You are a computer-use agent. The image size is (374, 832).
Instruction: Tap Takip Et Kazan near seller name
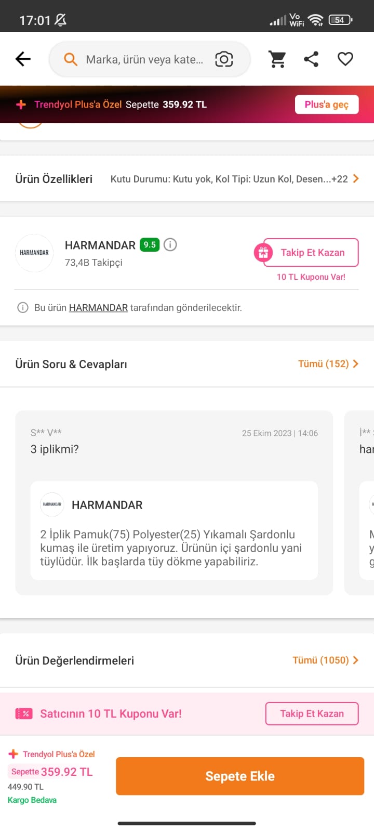point(312,253)
